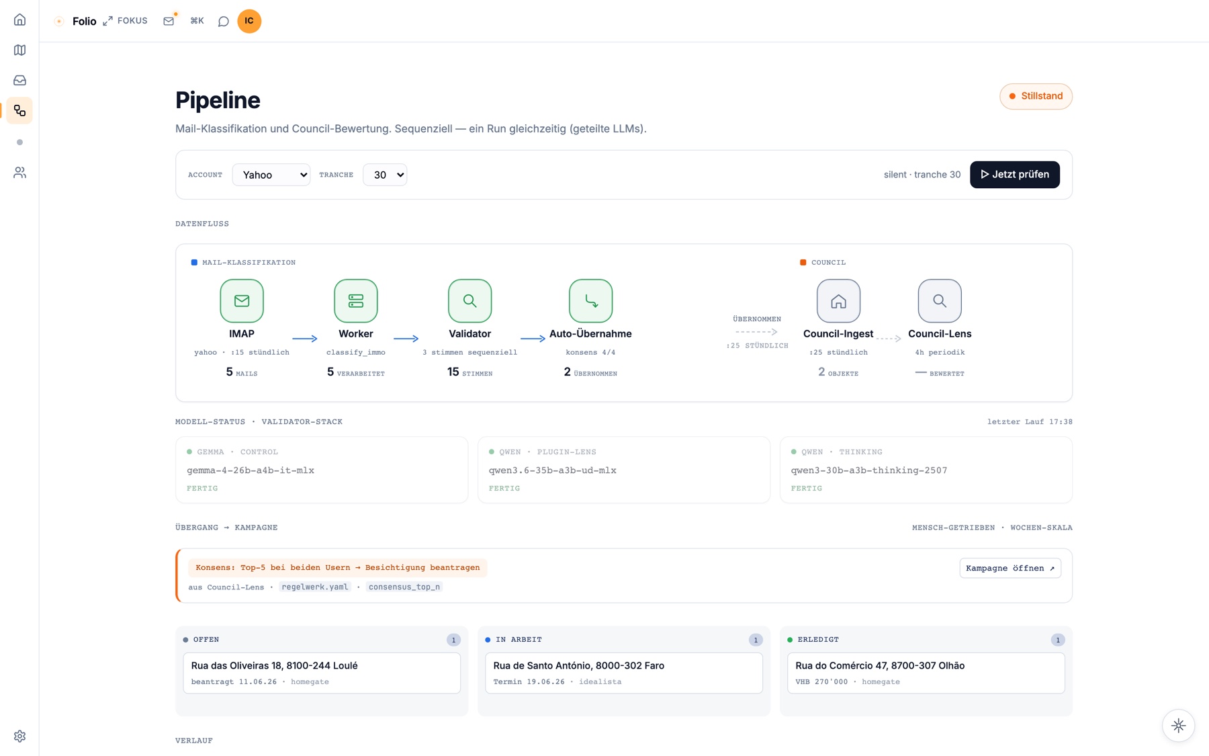Image resolution: width=1209 pixels, height=756 pixels.
Task: Open the ⌘K command palette
Action: point(197,21)
